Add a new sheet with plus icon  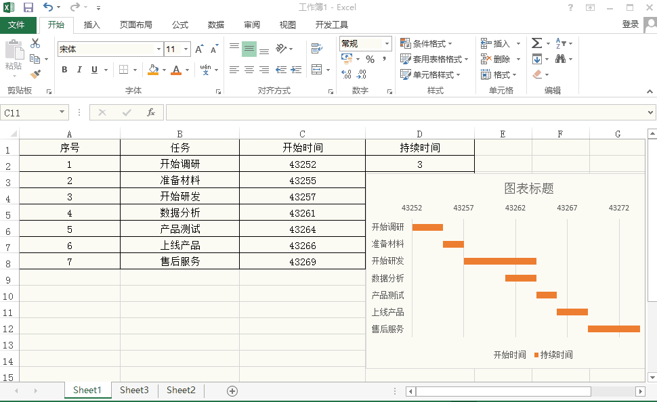[232, 390]
